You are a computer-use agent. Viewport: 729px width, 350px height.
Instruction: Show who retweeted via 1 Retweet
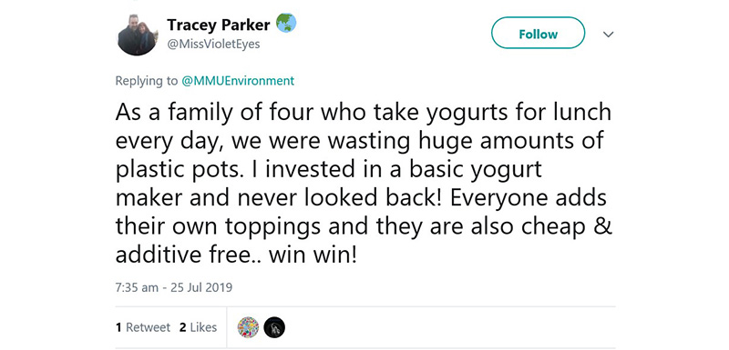point(143,328)
